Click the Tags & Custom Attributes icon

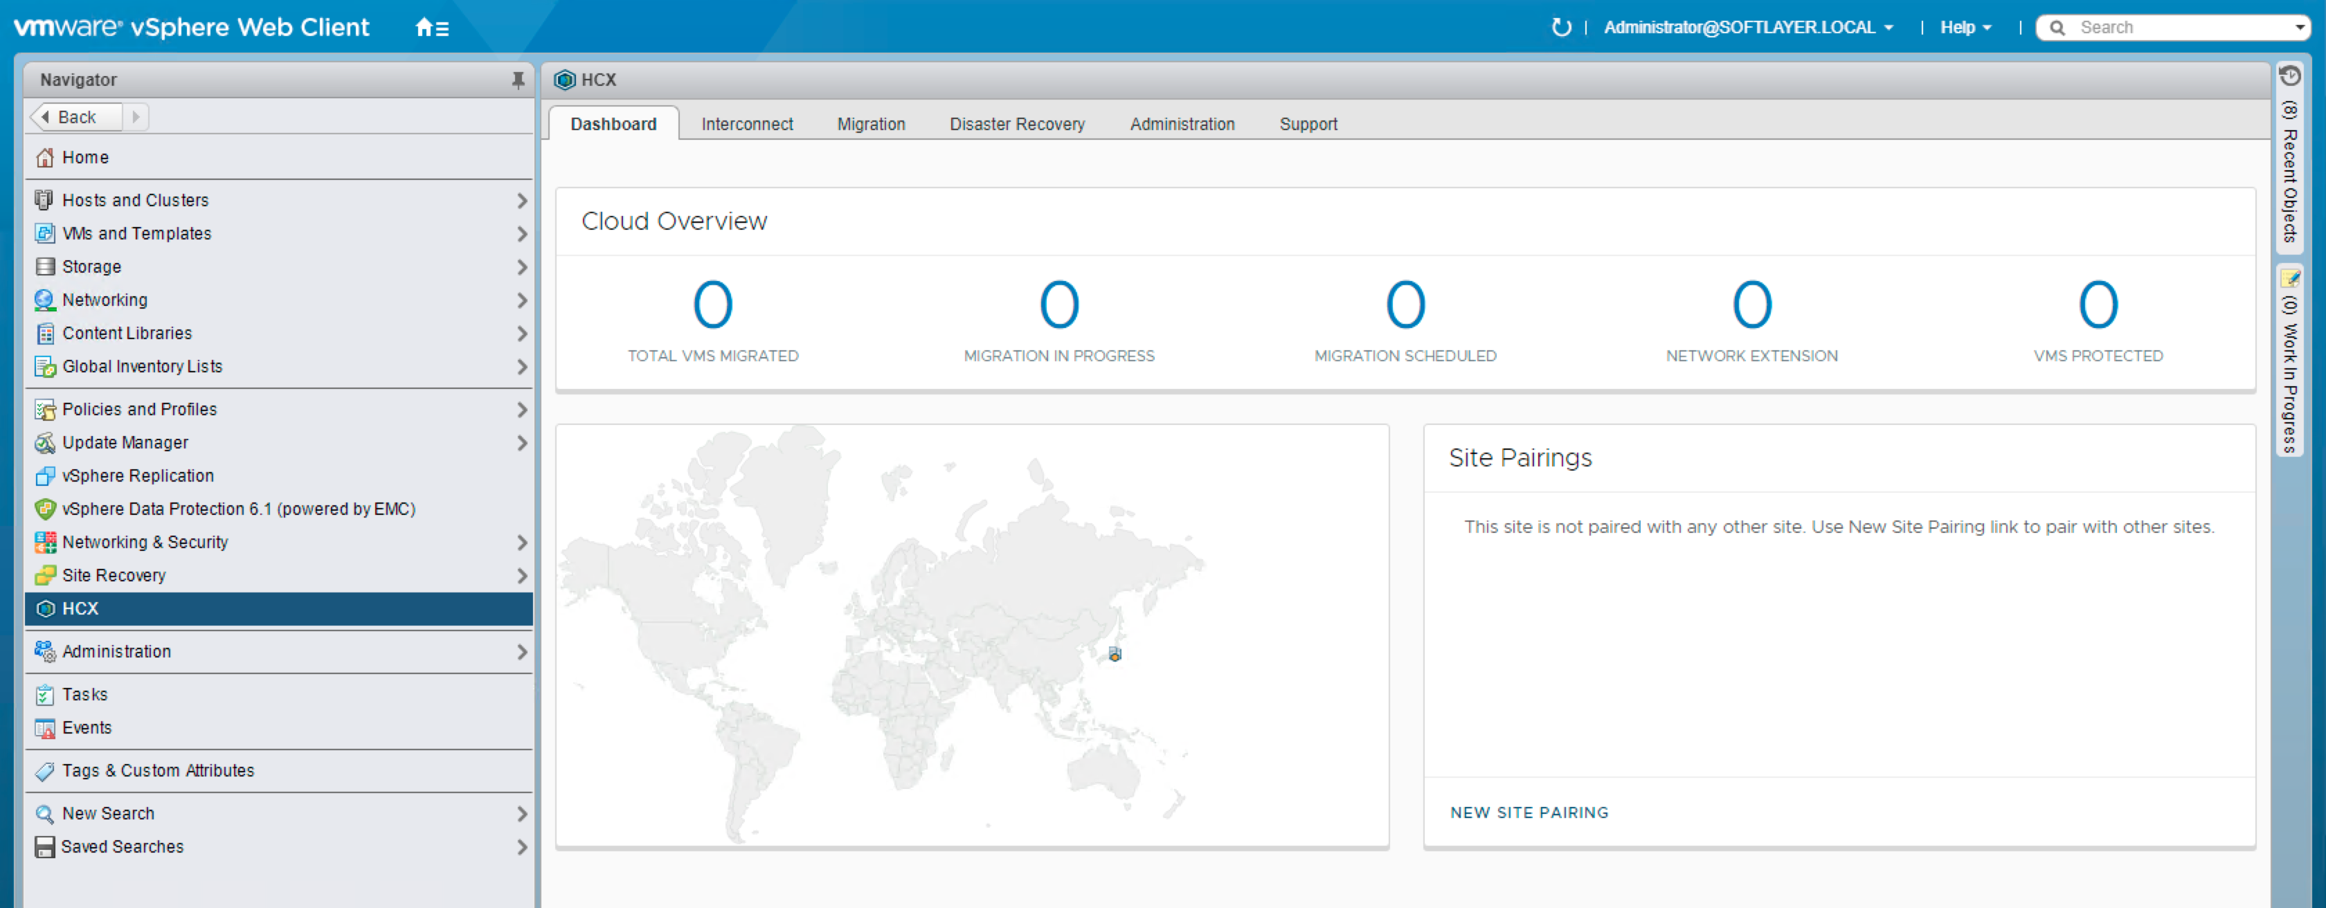pos(44,771)
